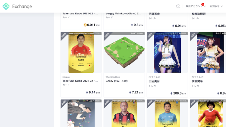Image resolution: width=226 pixels, height=127 pixels.
Task: Click the red notification badge
Action: [203, 5]
